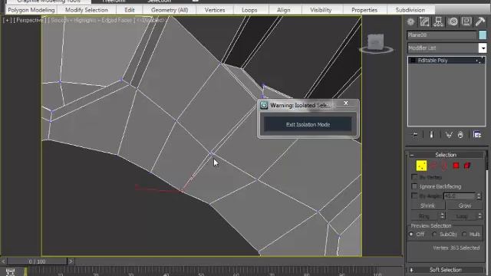Open the Visibility ribbon panel
491x276 pixels.
(321, 10)
